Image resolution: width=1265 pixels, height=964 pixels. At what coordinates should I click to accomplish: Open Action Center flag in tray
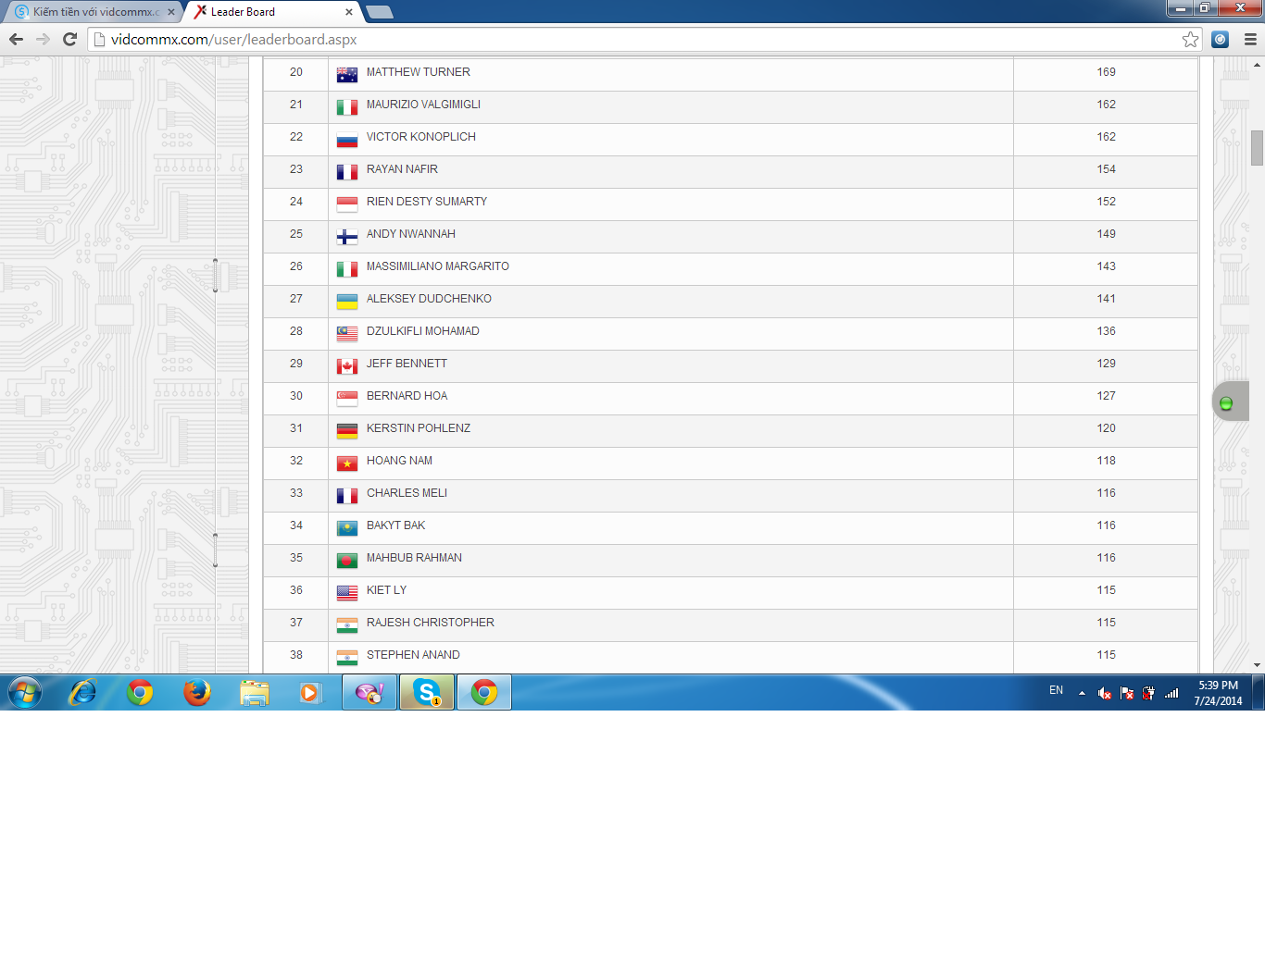pos(1127,693)
